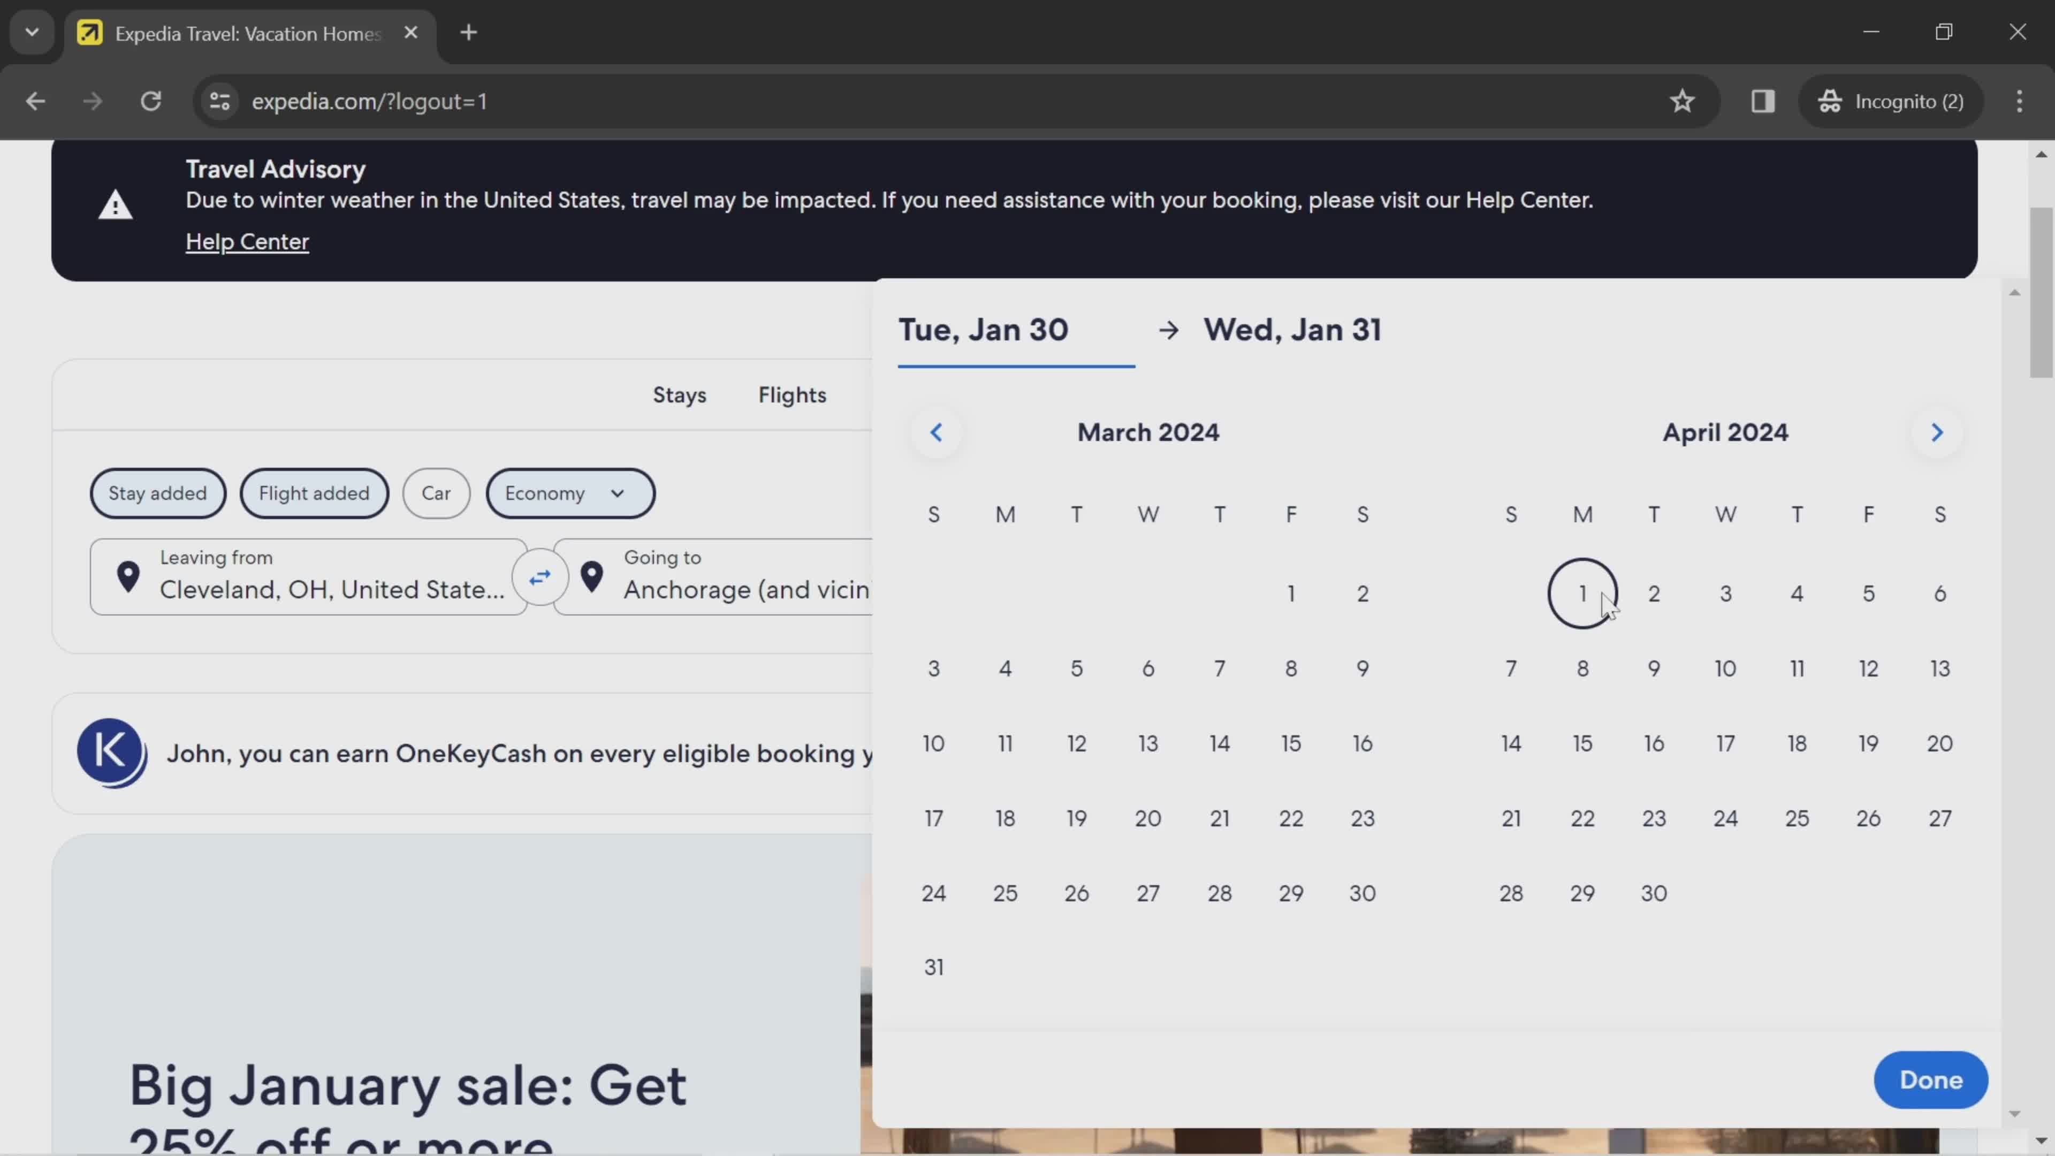Open the browser side panel icon
The image size is (2055, 1156).
click(1763, 101)
